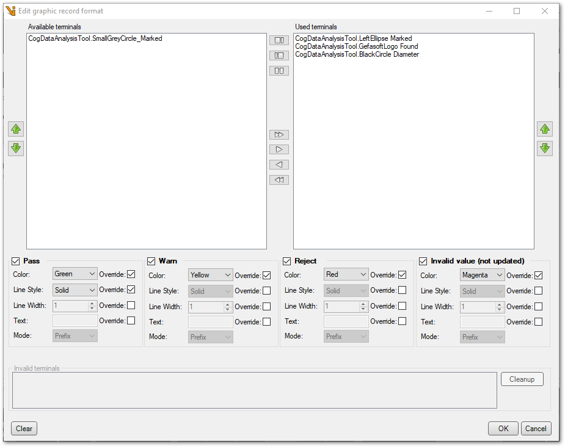Maximize the Edit graphic record format window
This screenshot has width=565, height=447.
click(517, 11)
